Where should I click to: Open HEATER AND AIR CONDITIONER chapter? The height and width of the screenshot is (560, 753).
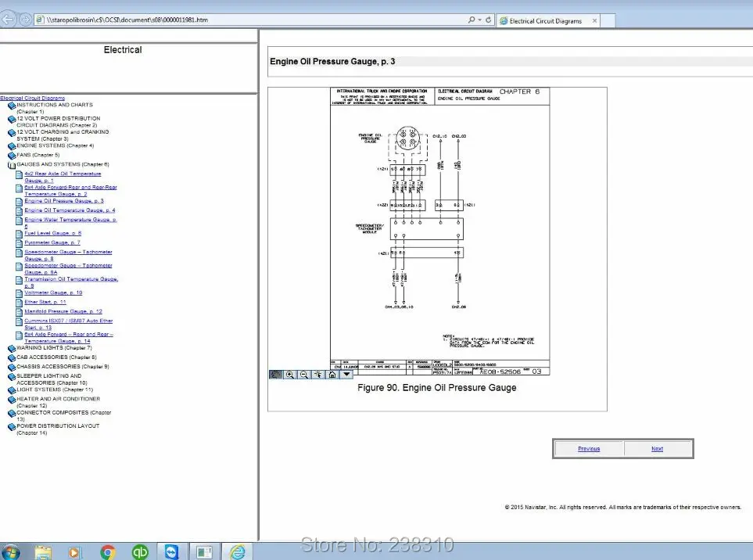58,402
